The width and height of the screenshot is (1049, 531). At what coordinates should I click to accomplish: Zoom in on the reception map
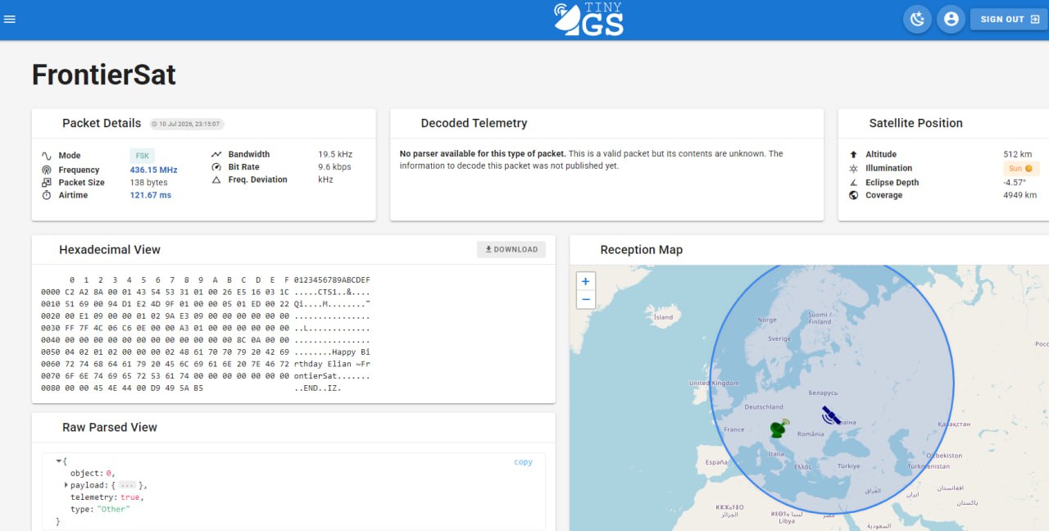coord(585,281)
